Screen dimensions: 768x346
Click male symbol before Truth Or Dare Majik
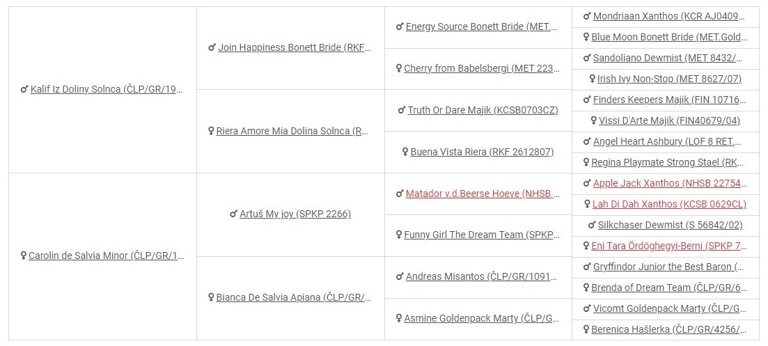click(402, 110)
